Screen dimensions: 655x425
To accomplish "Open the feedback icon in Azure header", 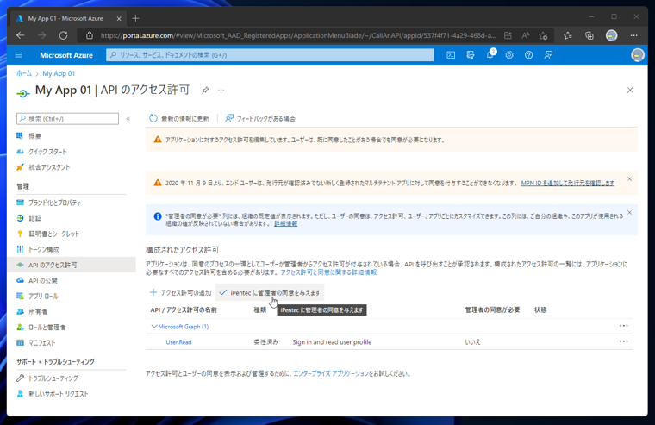I will coord(548,55).
